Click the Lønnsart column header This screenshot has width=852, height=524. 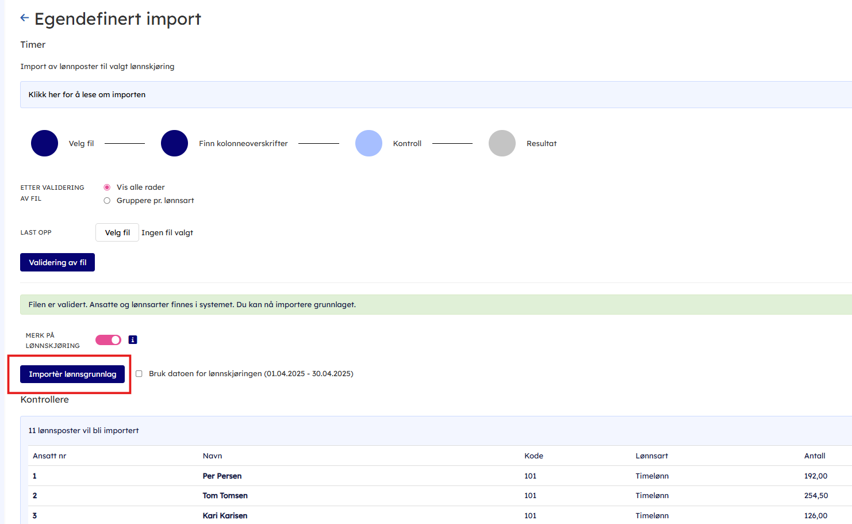[x=651, y=456]
